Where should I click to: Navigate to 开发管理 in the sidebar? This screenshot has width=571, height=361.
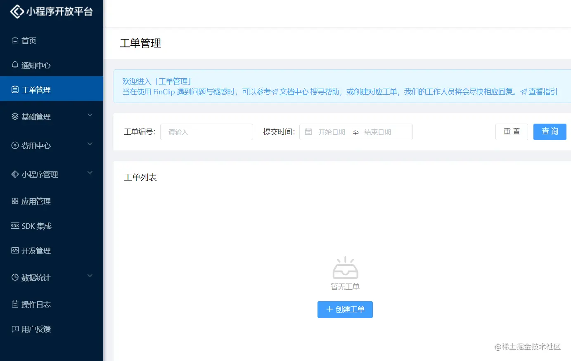pos(52,251)
